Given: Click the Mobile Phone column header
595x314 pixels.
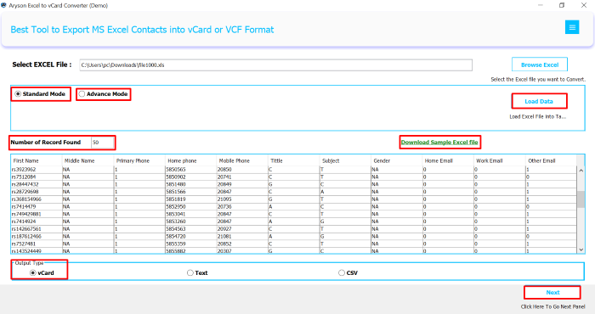Looking at the screenshot, I should [242, 160].
